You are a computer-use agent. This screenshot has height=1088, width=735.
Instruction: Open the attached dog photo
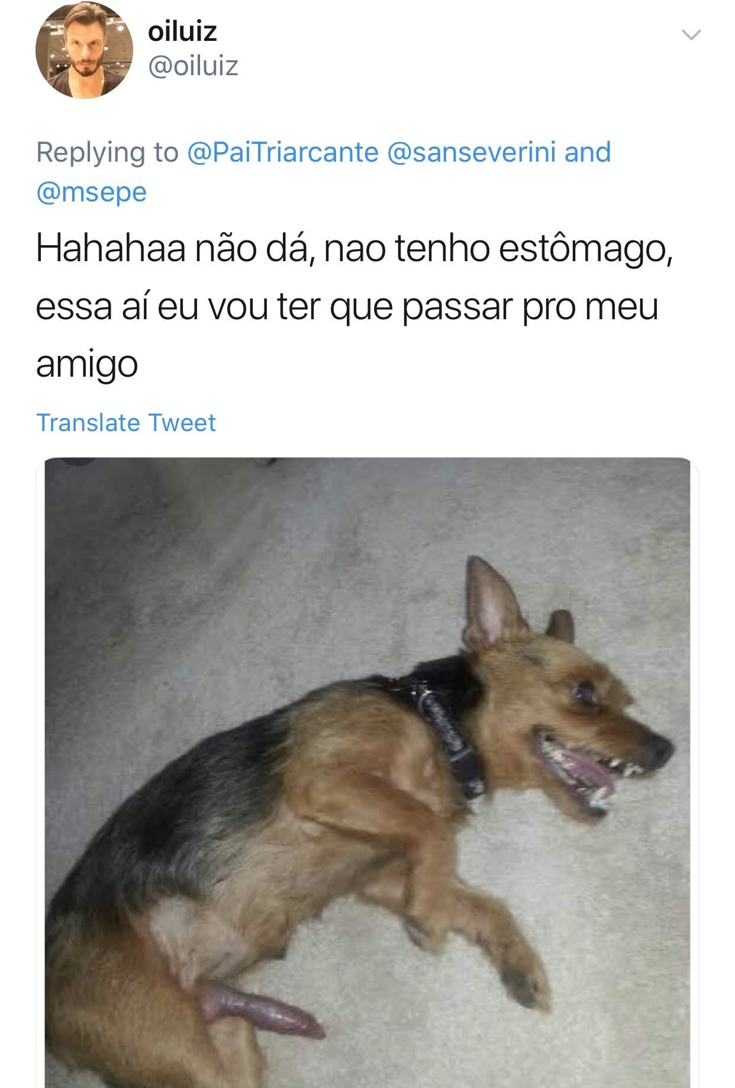coord(367,772)
